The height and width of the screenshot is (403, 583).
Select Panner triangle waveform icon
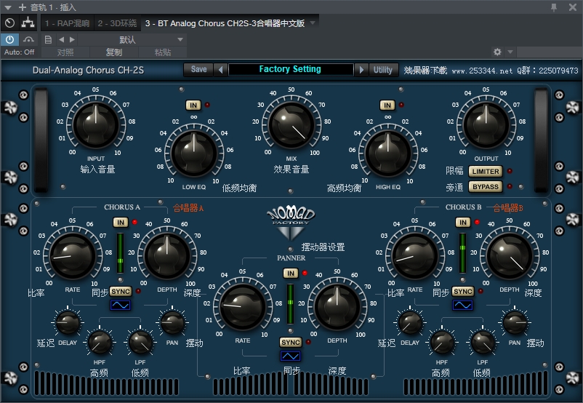coord(290,356)
